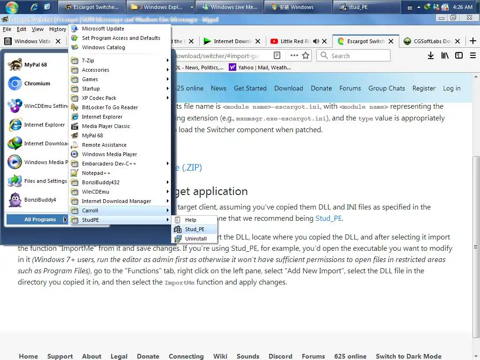Expand the WinCDEmu programs folder
This screenshot has height=360, width=480.
[x=120, y=192]
